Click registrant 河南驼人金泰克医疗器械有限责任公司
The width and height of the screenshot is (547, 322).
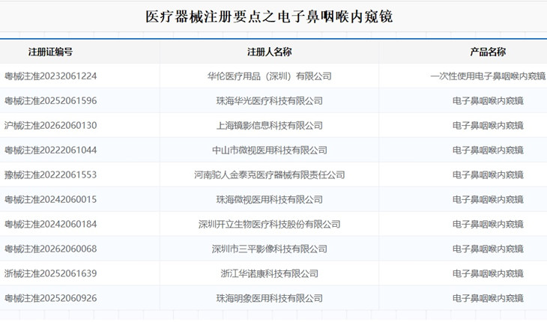(269, 175)
